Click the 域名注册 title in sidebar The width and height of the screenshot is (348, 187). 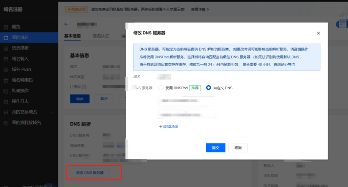tap(13, 10)
